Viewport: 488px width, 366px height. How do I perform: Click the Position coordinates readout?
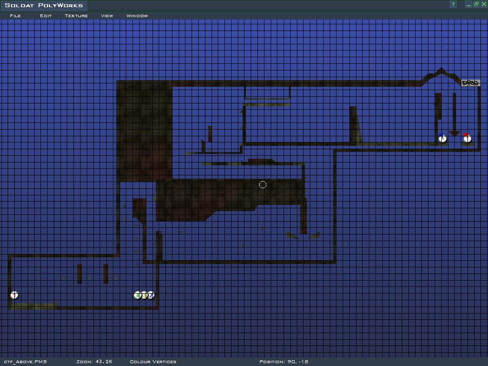[284, 362]
